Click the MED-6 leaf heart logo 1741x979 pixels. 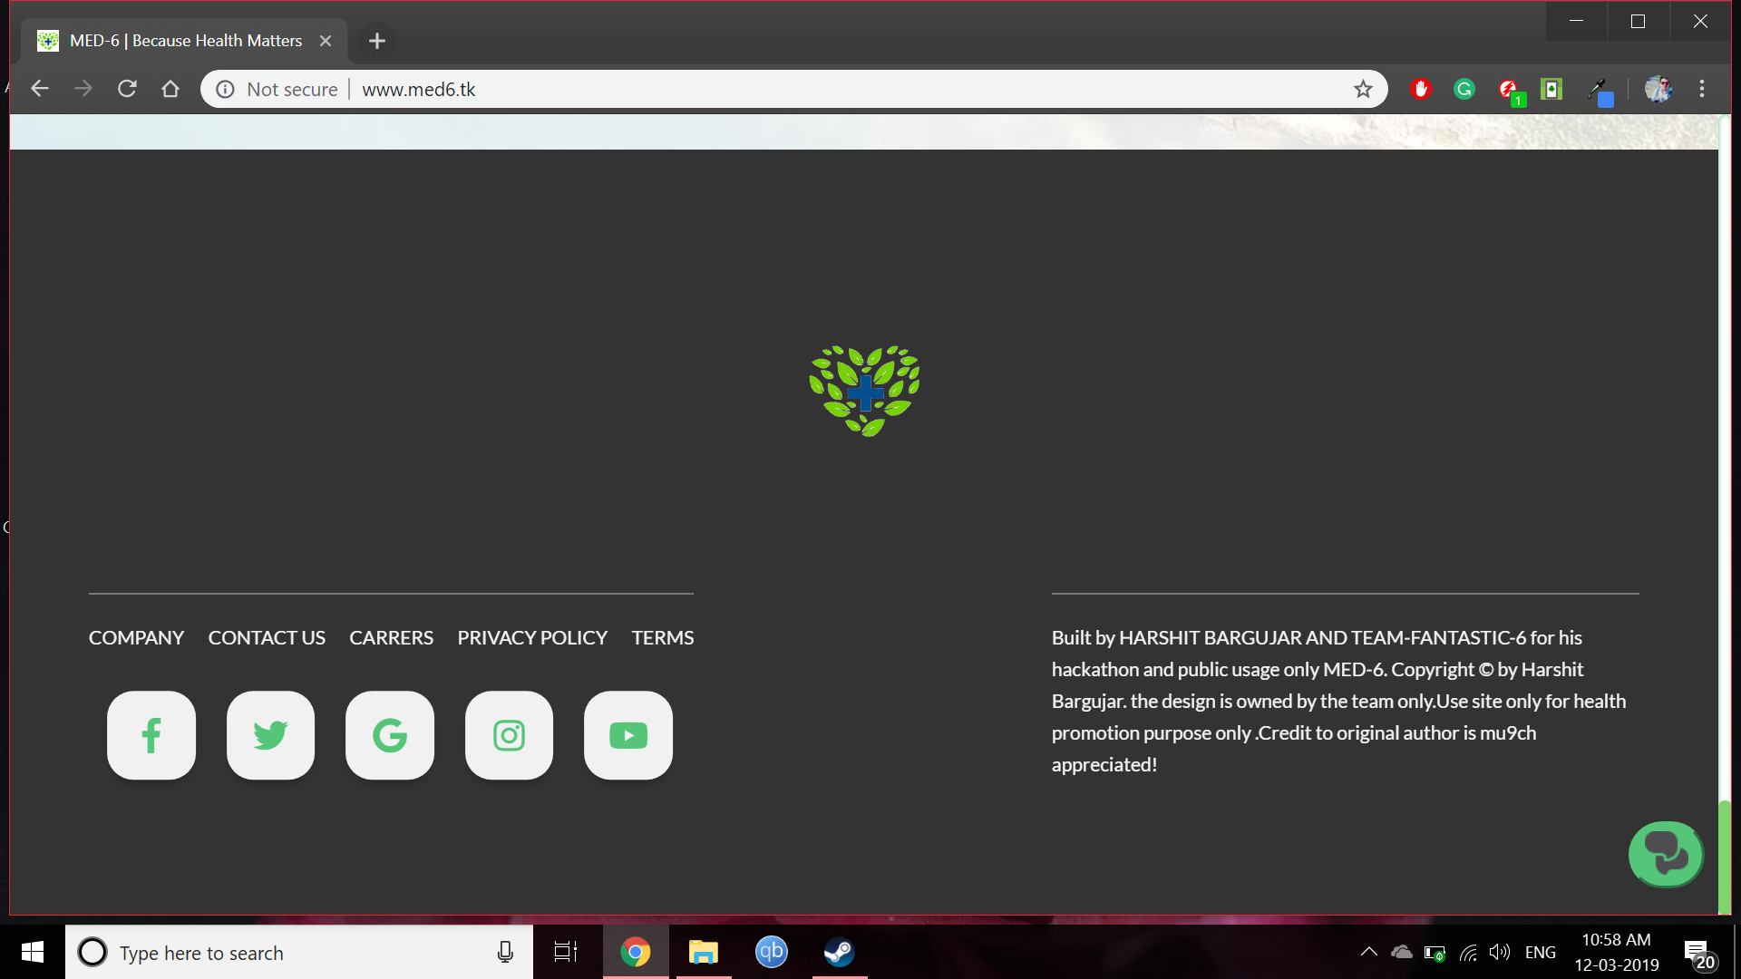(x=864, y=391)
